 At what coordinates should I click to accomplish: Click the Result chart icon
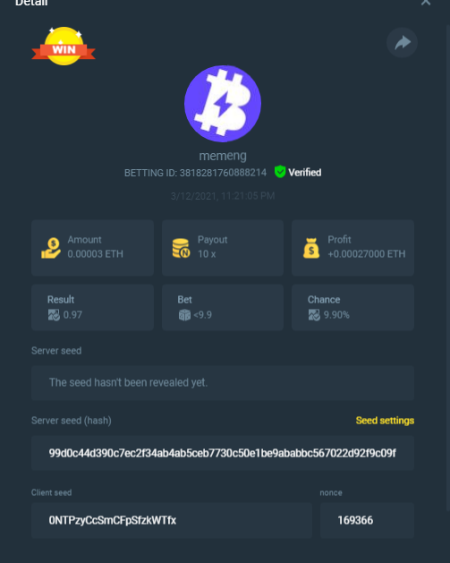[x=54, y=315]
